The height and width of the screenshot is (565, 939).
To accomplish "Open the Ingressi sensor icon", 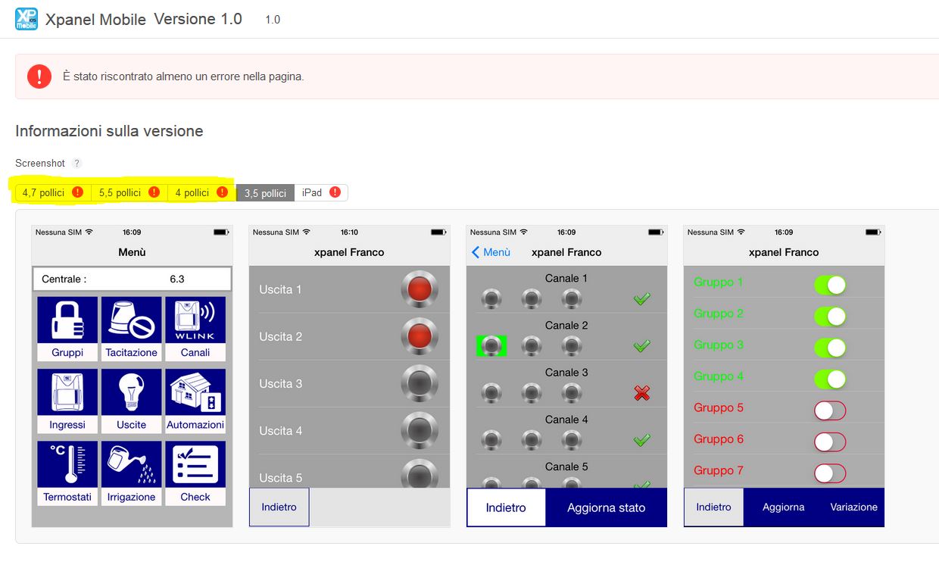I will point(67,393).
